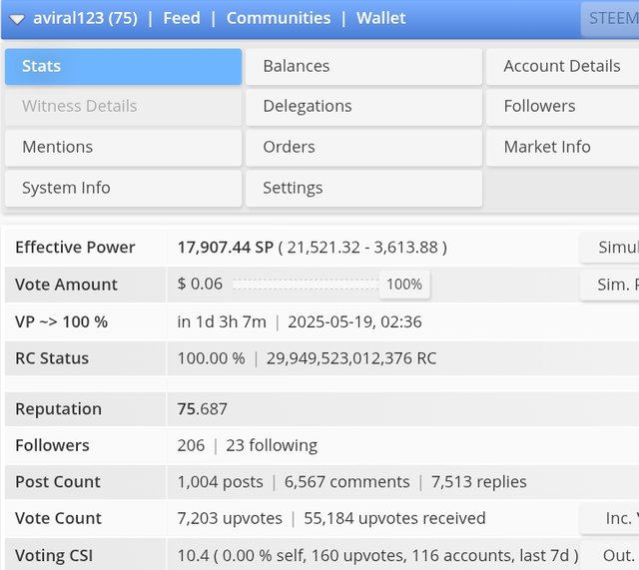Select the Stats tab

[123, 67]
